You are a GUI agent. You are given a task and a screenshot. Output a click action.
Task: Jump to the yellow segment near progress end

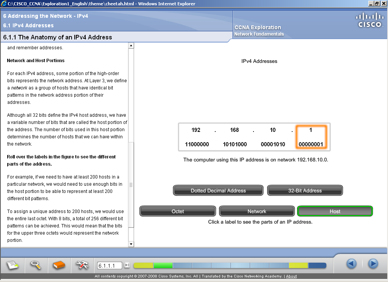[x=298, y=265]
